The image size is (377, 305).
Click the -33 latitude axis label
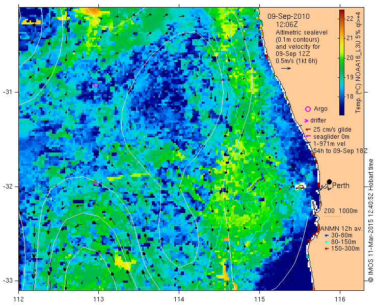click(x=7, y=281)
